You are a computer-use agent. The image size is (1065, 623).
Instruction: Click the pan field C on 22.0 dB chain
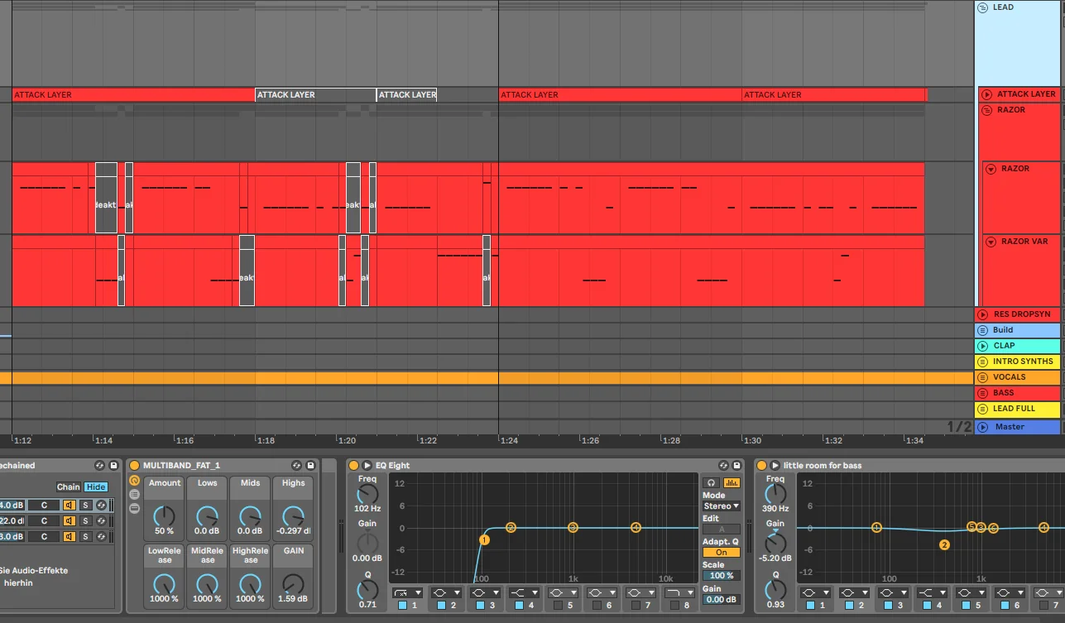pyautogui.click(x=45, y=521)
